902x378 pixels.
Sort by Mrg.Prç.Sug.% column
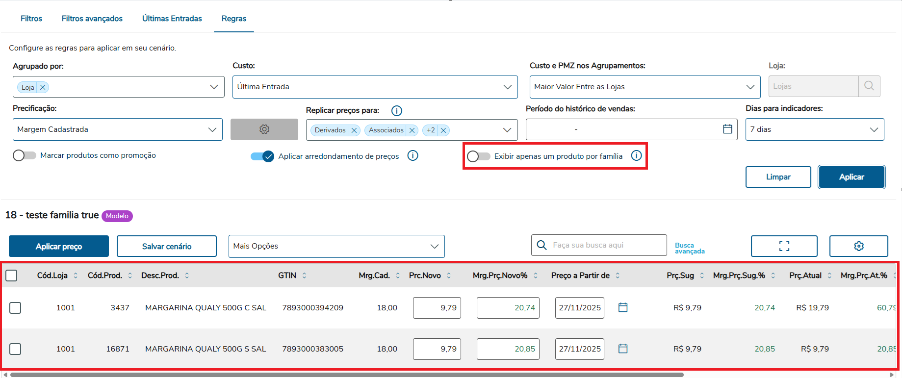[x=773, y=276]
